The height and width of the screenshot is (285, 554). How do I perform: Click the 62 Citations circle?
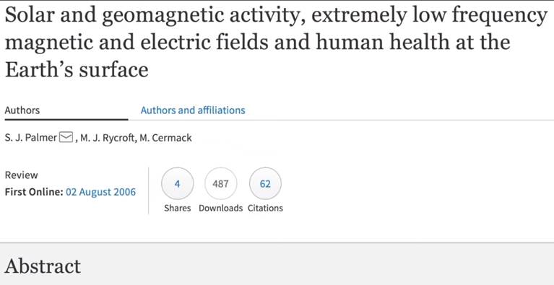click(x=265, y=183)
